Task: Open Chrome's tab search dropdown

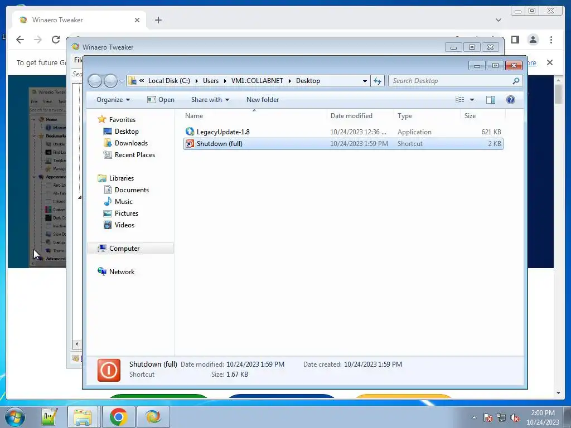Action: pos(498,20)
